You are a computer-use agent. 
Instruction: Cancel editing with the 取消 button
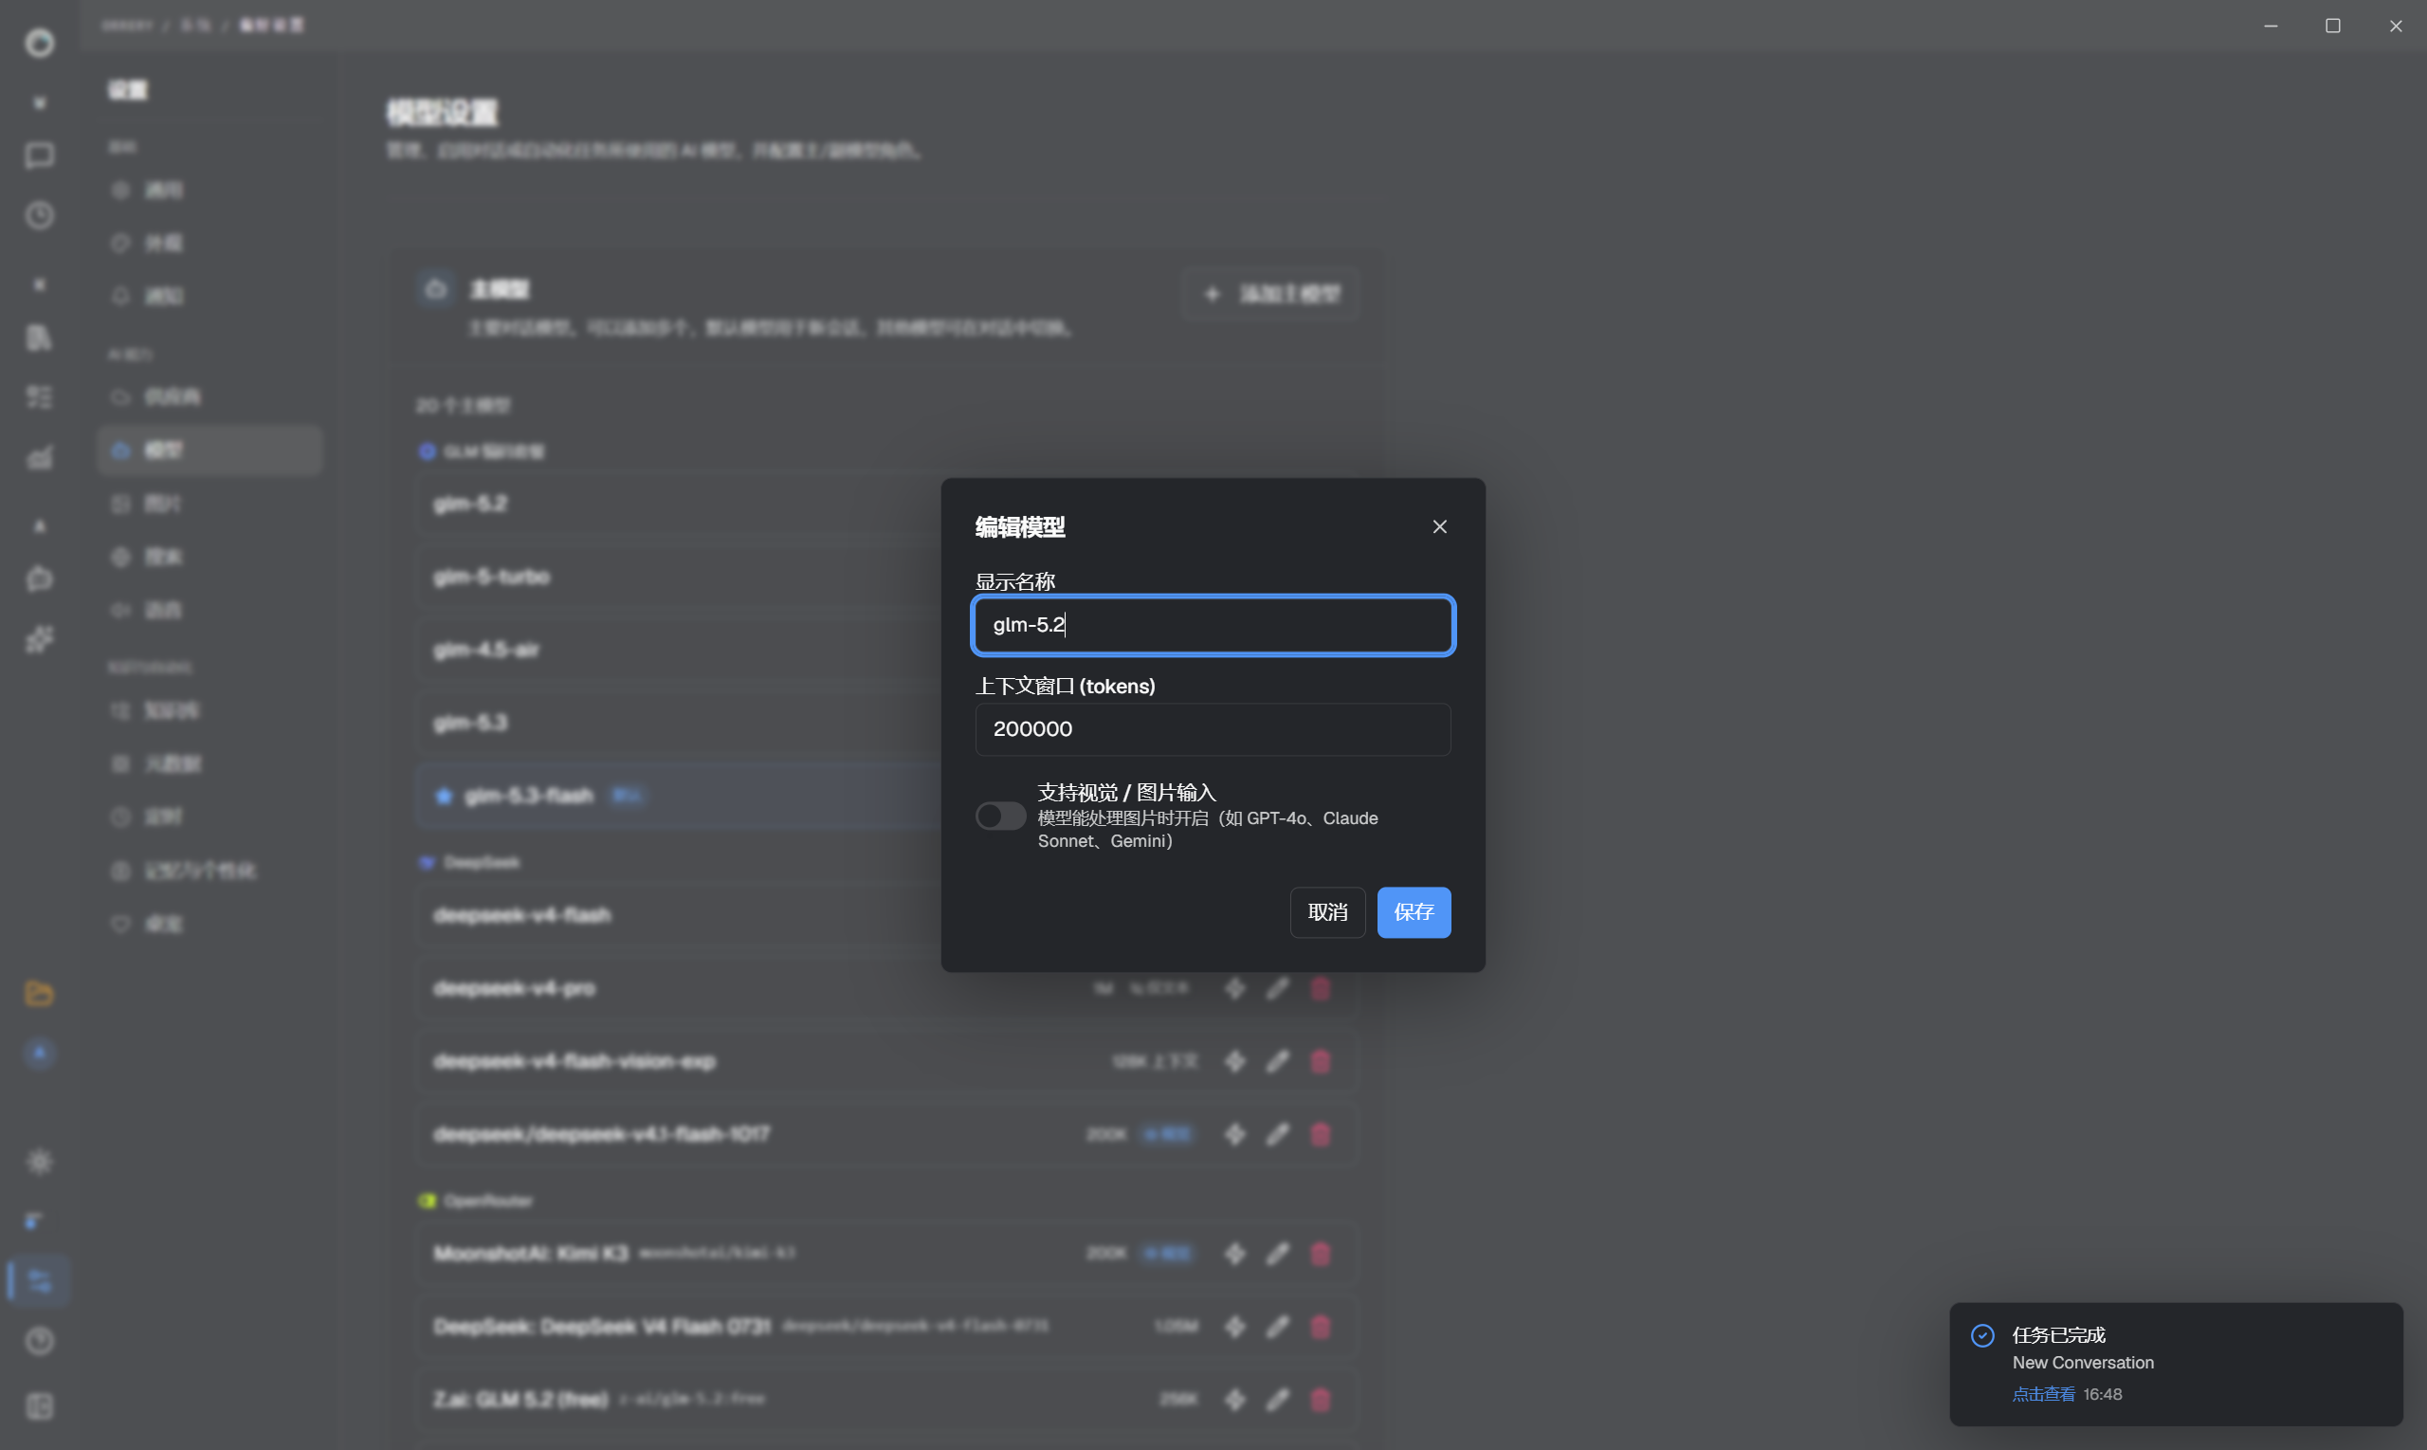pos(1327,912)
